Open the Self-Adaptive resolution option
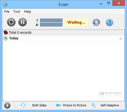The height and width of the screenshot is (112, 127). [110, 105]
